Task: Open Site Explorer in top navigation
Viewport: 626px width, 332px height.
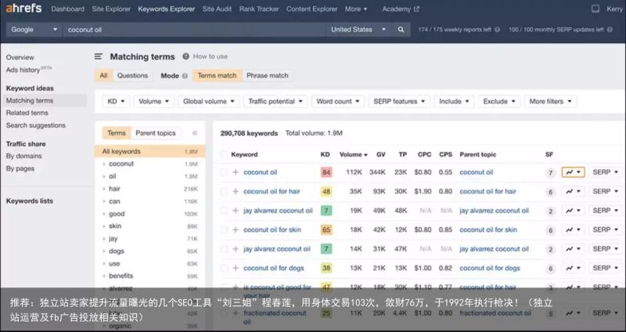Action: click(111, 9)
